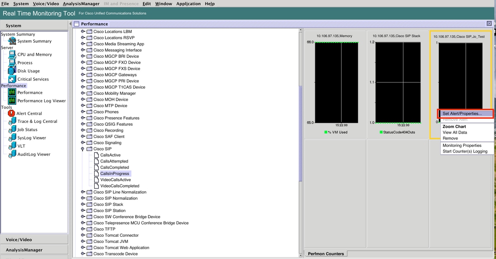Click the Performance chart icon
Screen dimensions: 496x259
click(12, 92)
